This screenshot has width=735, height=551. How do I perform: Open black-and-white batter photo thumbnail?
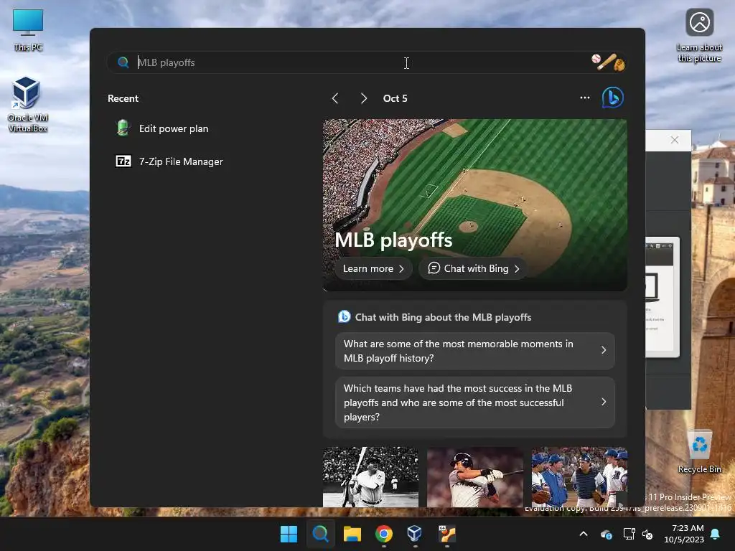coord(370,477)
